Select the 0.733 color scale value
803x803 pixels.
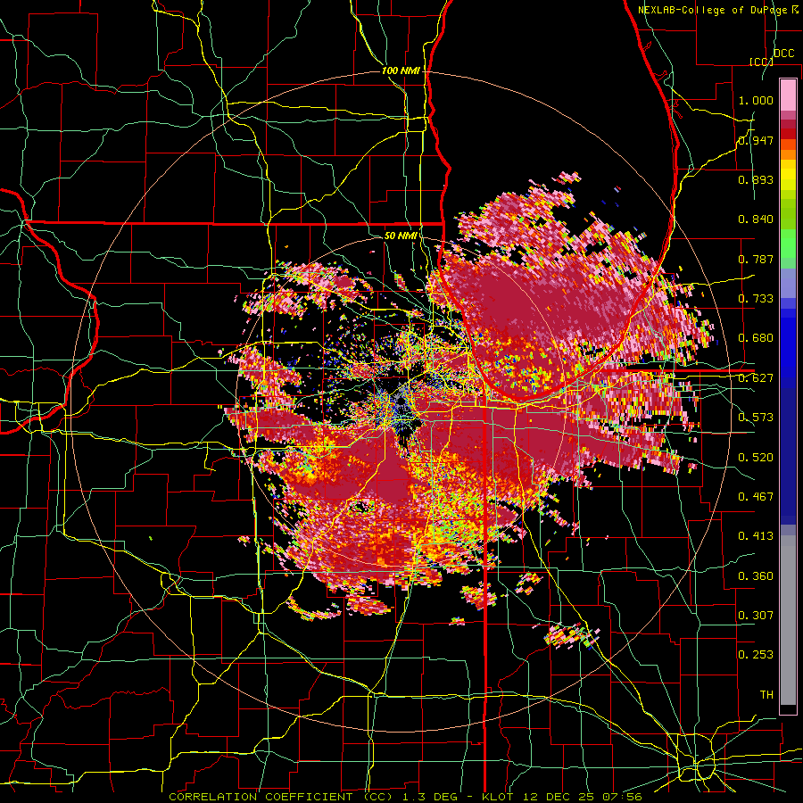pos(756,299)
